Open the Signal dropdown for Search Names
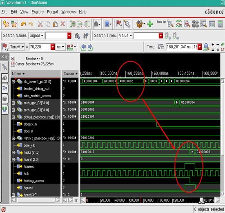Screen dimensions: 225x213 (x=36, y=36)
